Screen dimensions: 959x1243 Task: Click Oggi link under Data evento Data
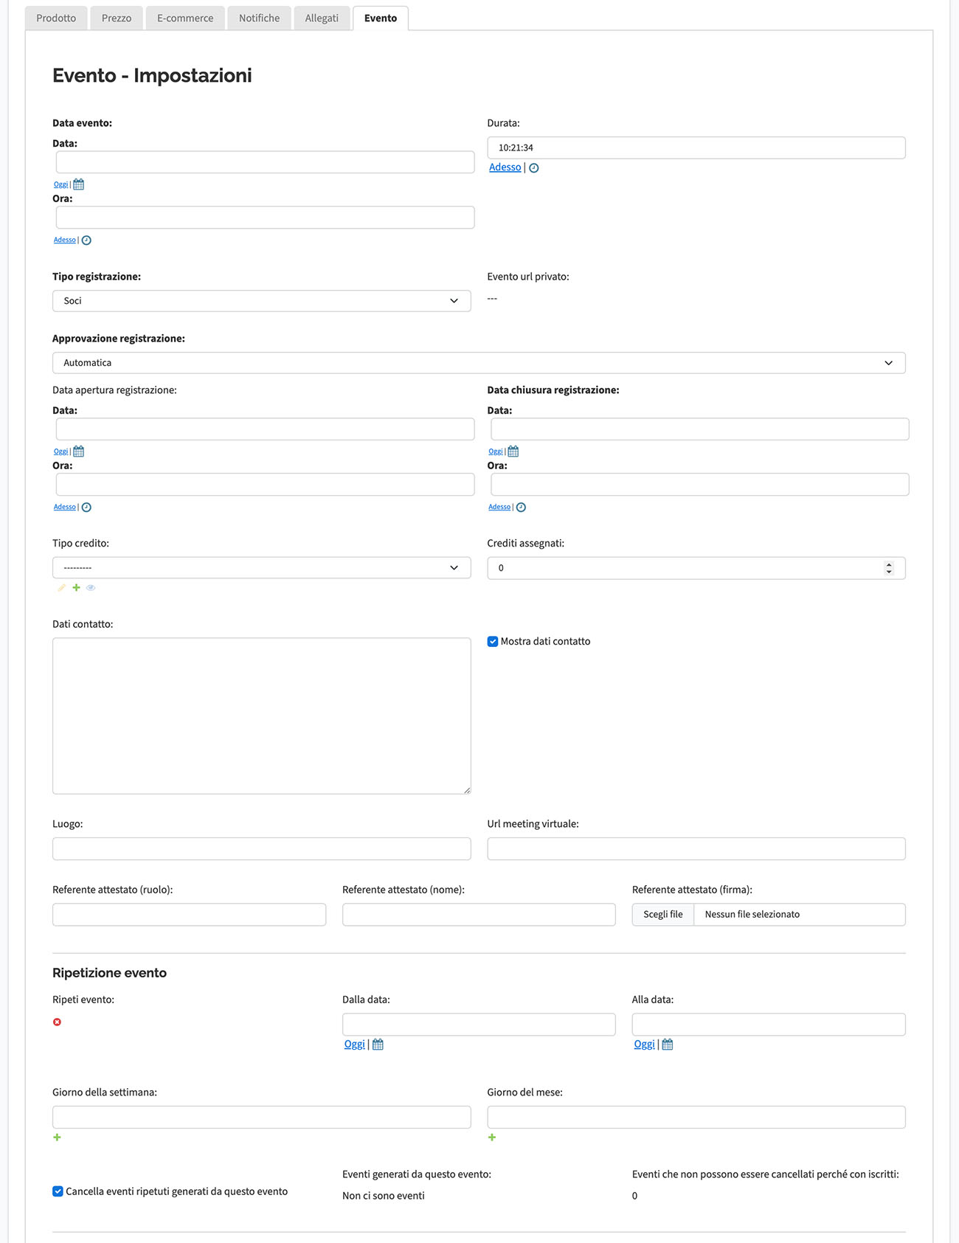(x=61, y=184)
